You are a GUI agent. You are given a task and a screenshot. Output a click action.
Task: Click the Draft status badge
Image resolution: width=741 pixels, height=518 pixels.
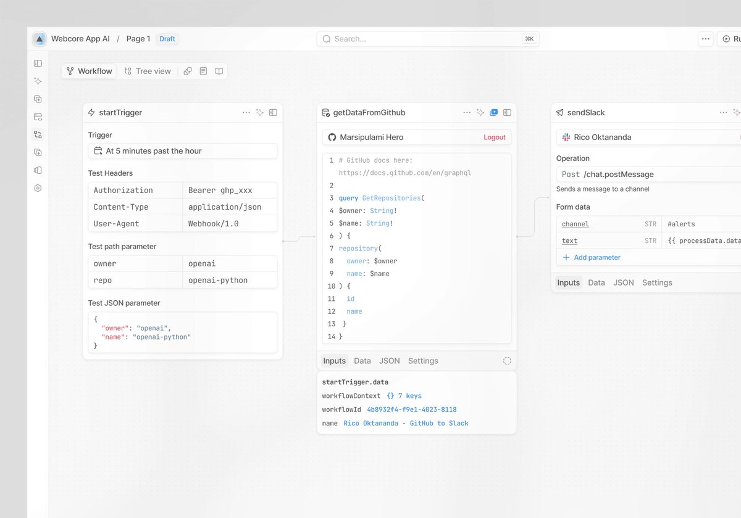click(x=167, y=39)
